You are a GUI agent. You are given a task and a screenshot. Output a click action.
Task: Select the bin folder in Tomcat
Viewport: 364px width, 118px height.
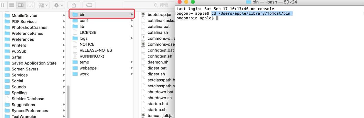102,15
